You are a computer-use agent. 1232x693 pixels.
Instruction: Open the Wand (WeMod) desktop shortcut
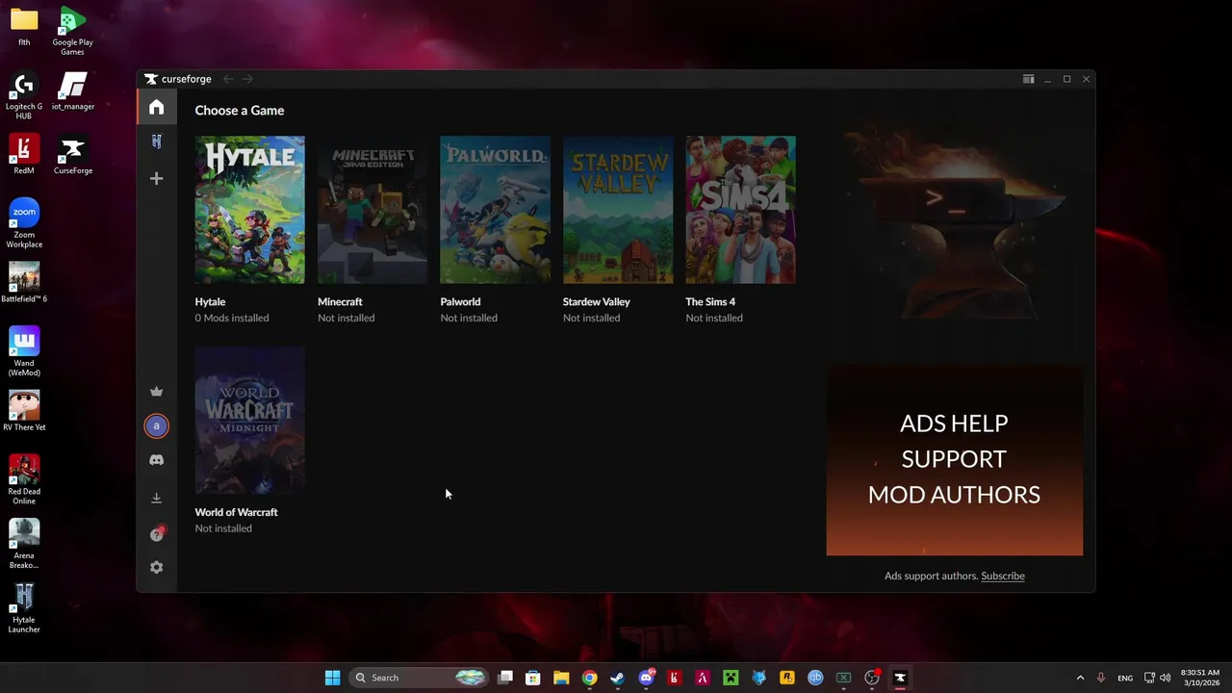(x=24, y=352)
